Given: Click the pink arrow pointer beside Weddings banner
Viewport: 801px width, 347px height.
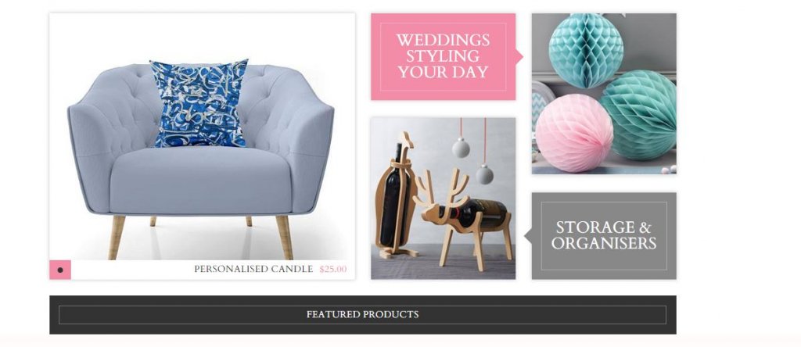Looking at the screenshot, I should [x=519, y=56].
